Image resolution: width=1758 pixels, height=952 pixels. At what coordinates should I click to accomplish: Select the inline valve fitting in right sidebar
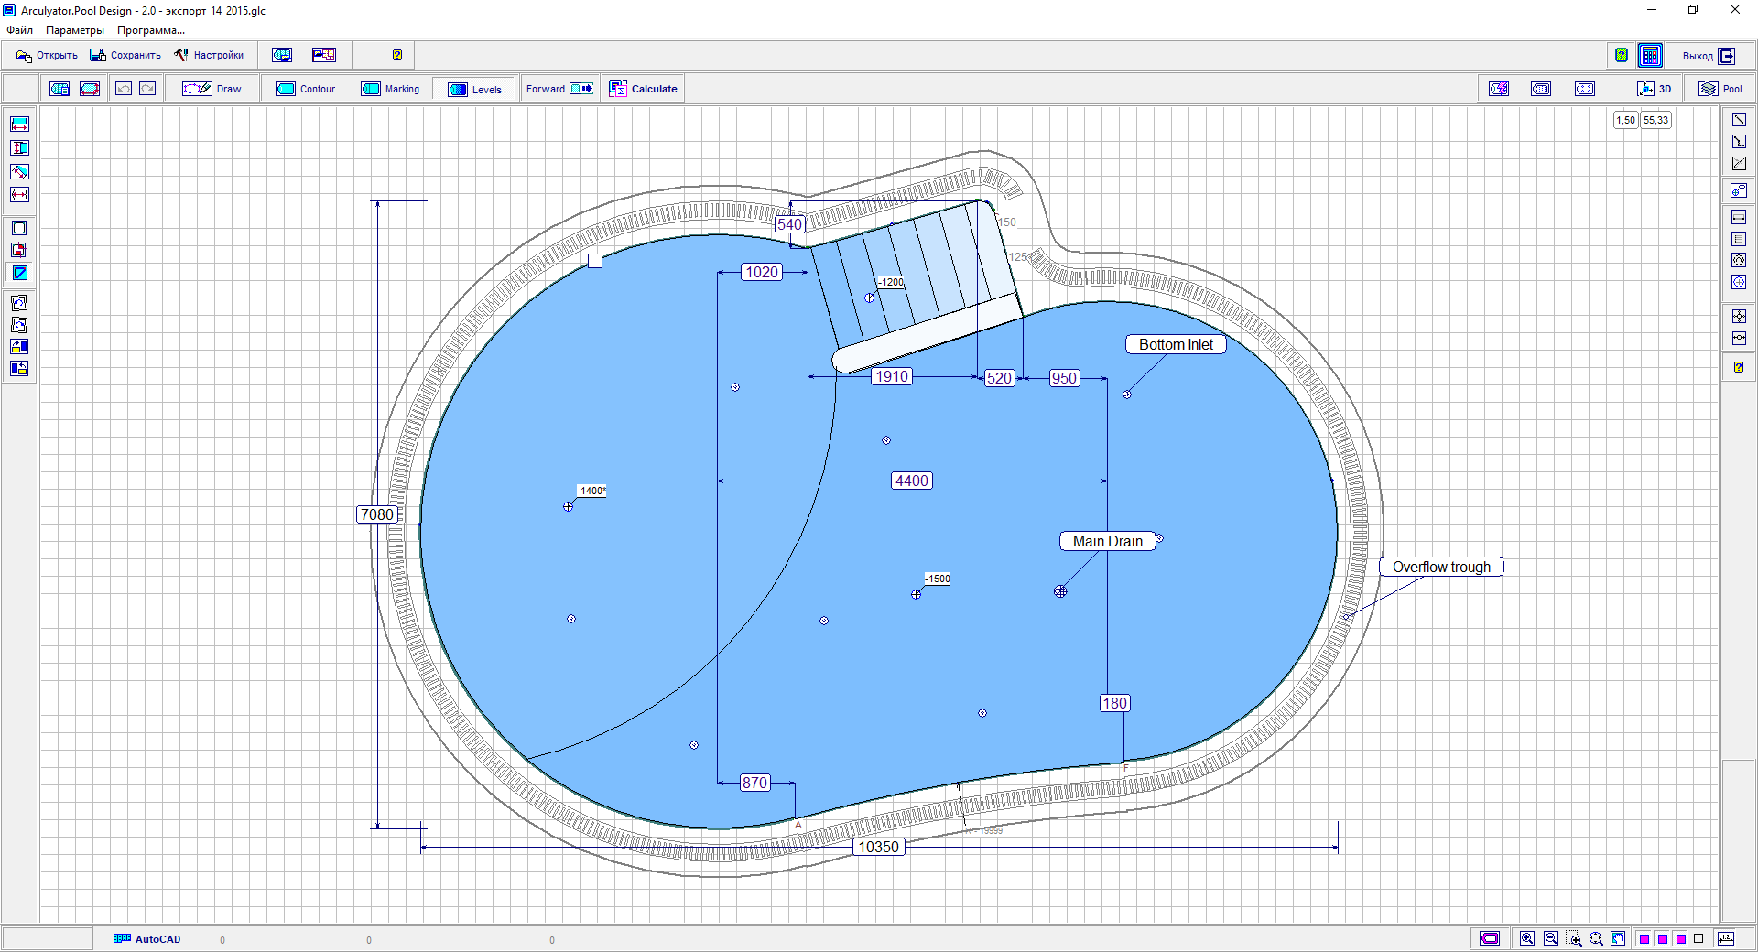coord(1739,338)
